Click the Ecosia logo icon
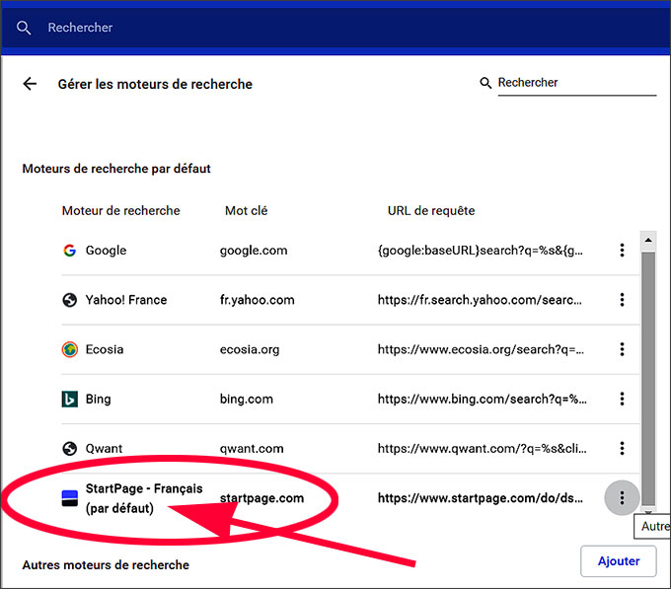Image resolution: width=671 pixels, height=589 pixels. coord(70,349)
